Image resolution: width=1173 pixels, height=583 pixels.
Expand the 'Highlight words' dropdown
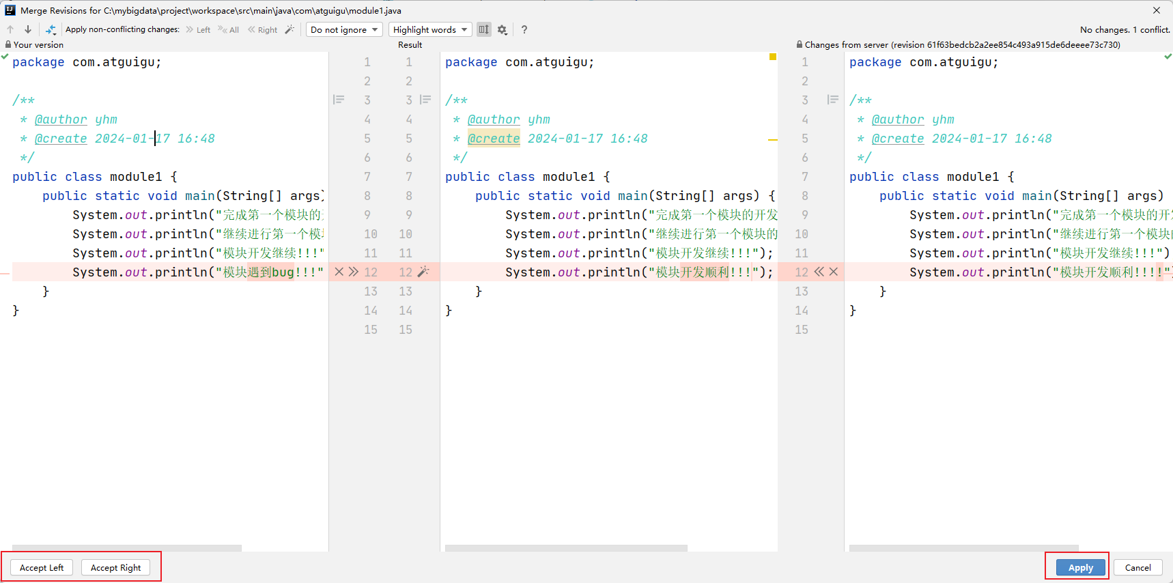coord(430,29)
